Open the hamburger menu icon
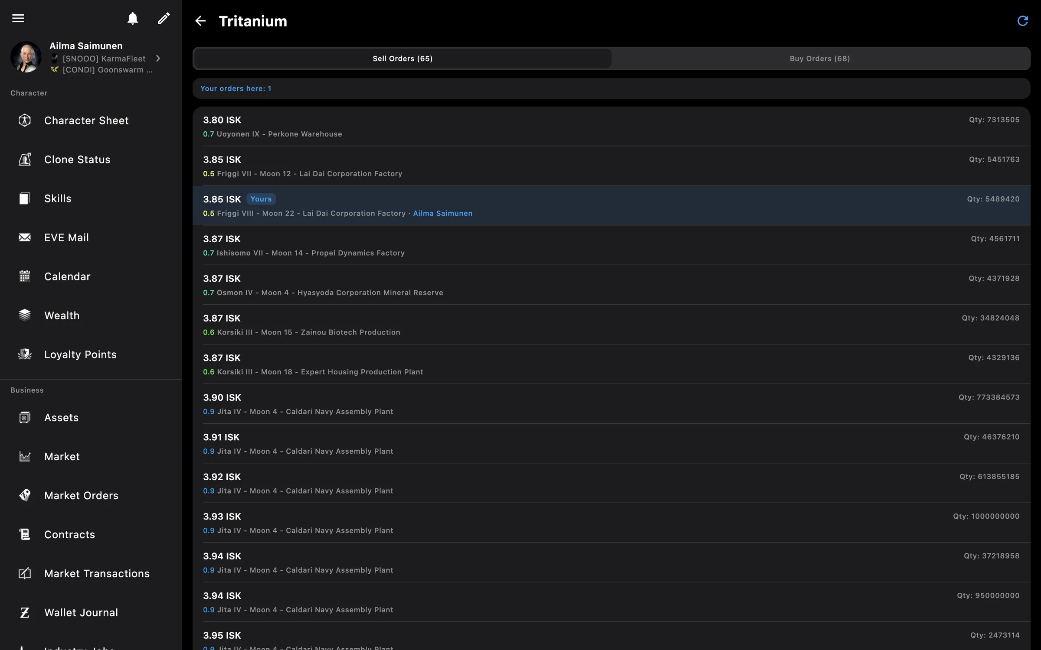This screenshot has height=650, width=1041. coord(18,18)
